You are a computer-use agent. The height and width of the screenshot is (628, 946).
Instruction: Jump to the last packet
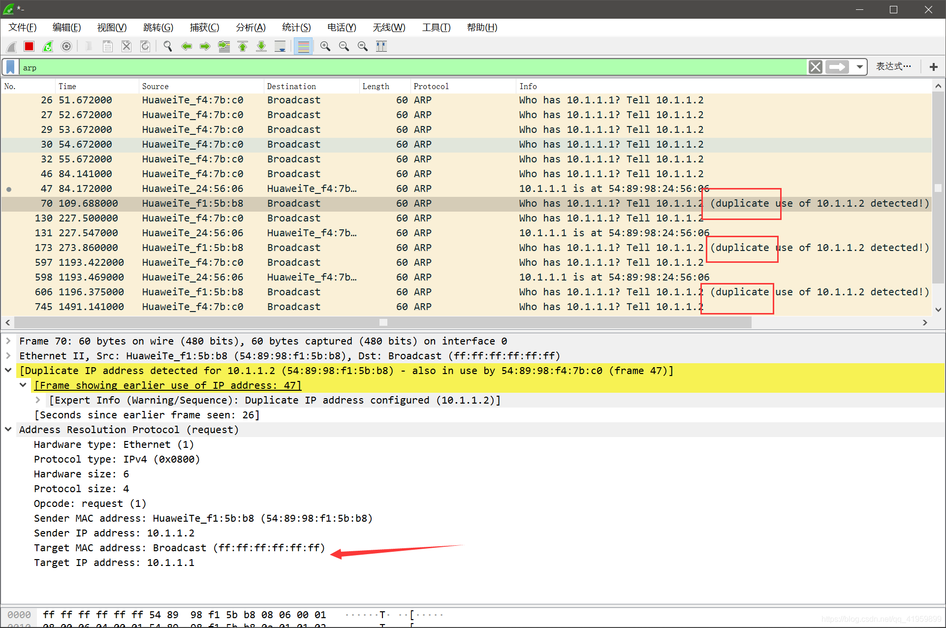[261, 46]
